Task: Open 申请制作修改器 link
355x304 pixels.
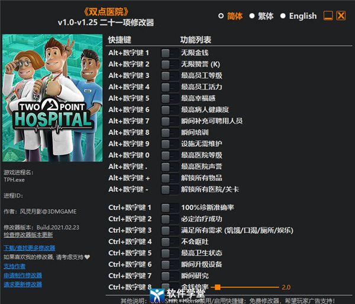Action: pos(22,276)
